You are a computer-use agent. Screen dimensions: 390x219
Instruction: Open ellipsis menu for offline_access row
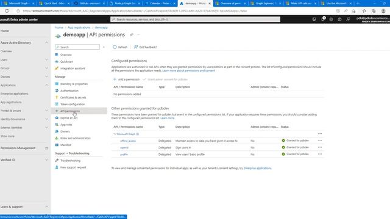[x=320, y=141]
